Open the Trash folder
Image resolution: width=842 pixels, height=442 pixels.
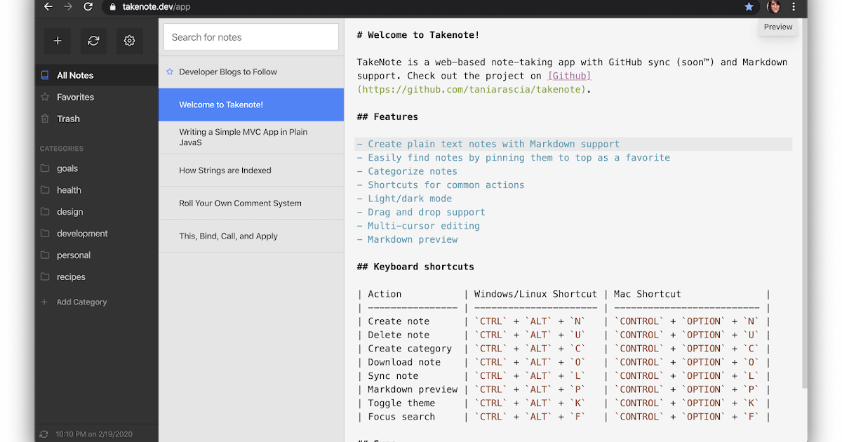coord(68,119)
